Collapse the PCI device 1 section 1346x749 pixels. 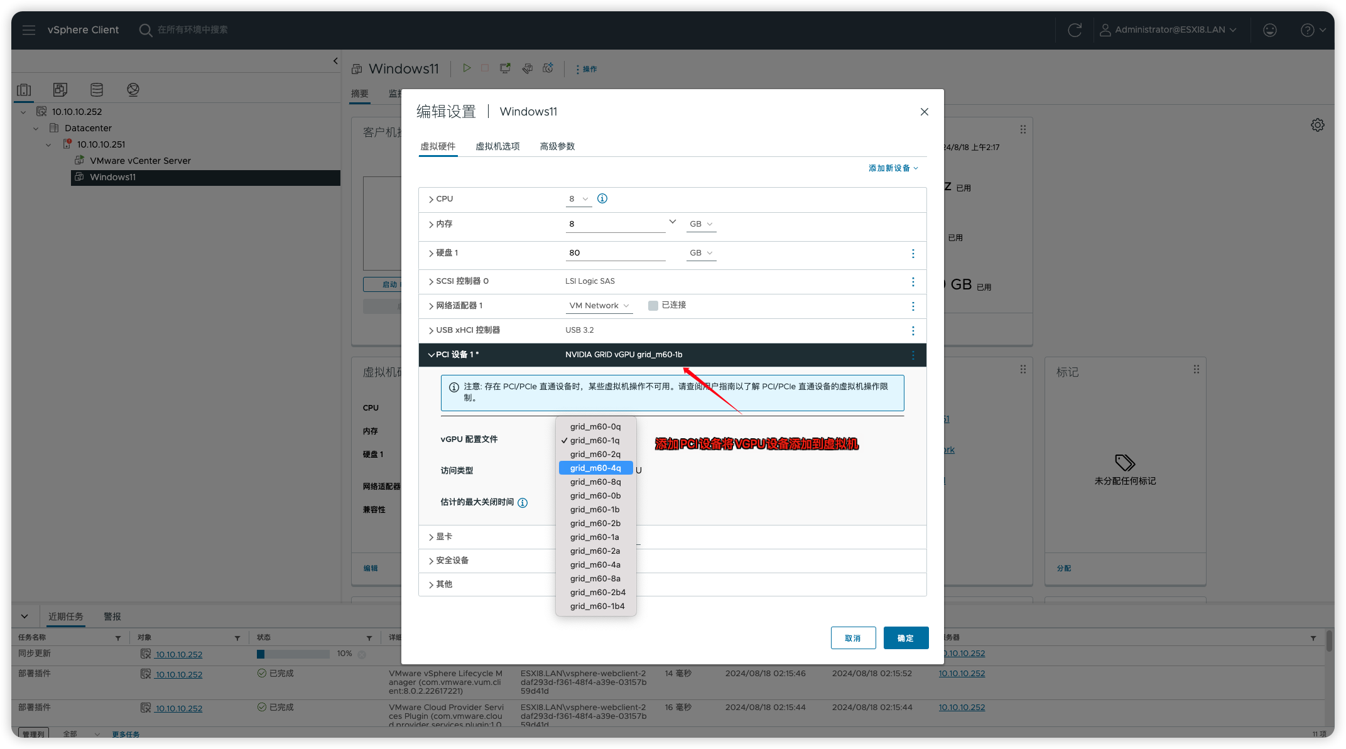click(x=431, y=355)
